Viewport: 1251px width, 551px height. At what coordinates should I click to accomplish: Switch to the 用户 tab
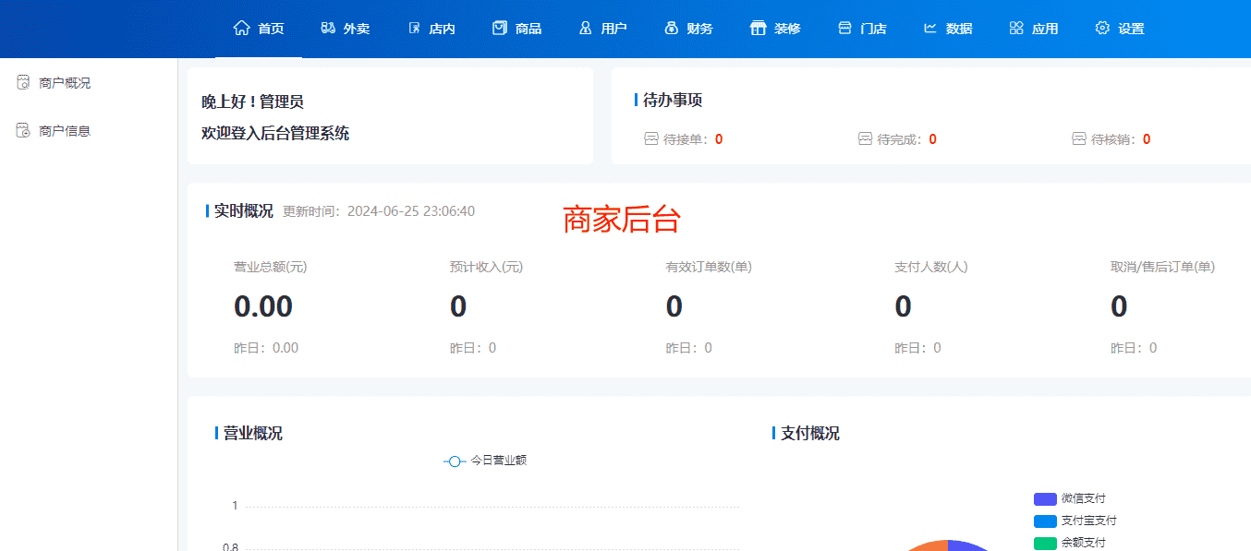pyautogui.click(x=603, y=28)
